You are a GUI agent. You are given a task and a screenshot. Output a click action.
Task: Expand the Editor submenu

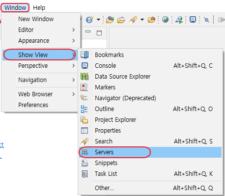click(x=41, y=30)
